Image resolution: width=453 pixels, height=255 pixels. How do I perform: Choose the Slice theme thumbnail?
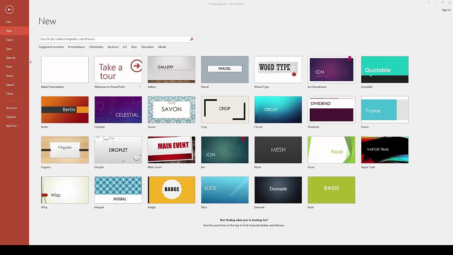point(225,190)
